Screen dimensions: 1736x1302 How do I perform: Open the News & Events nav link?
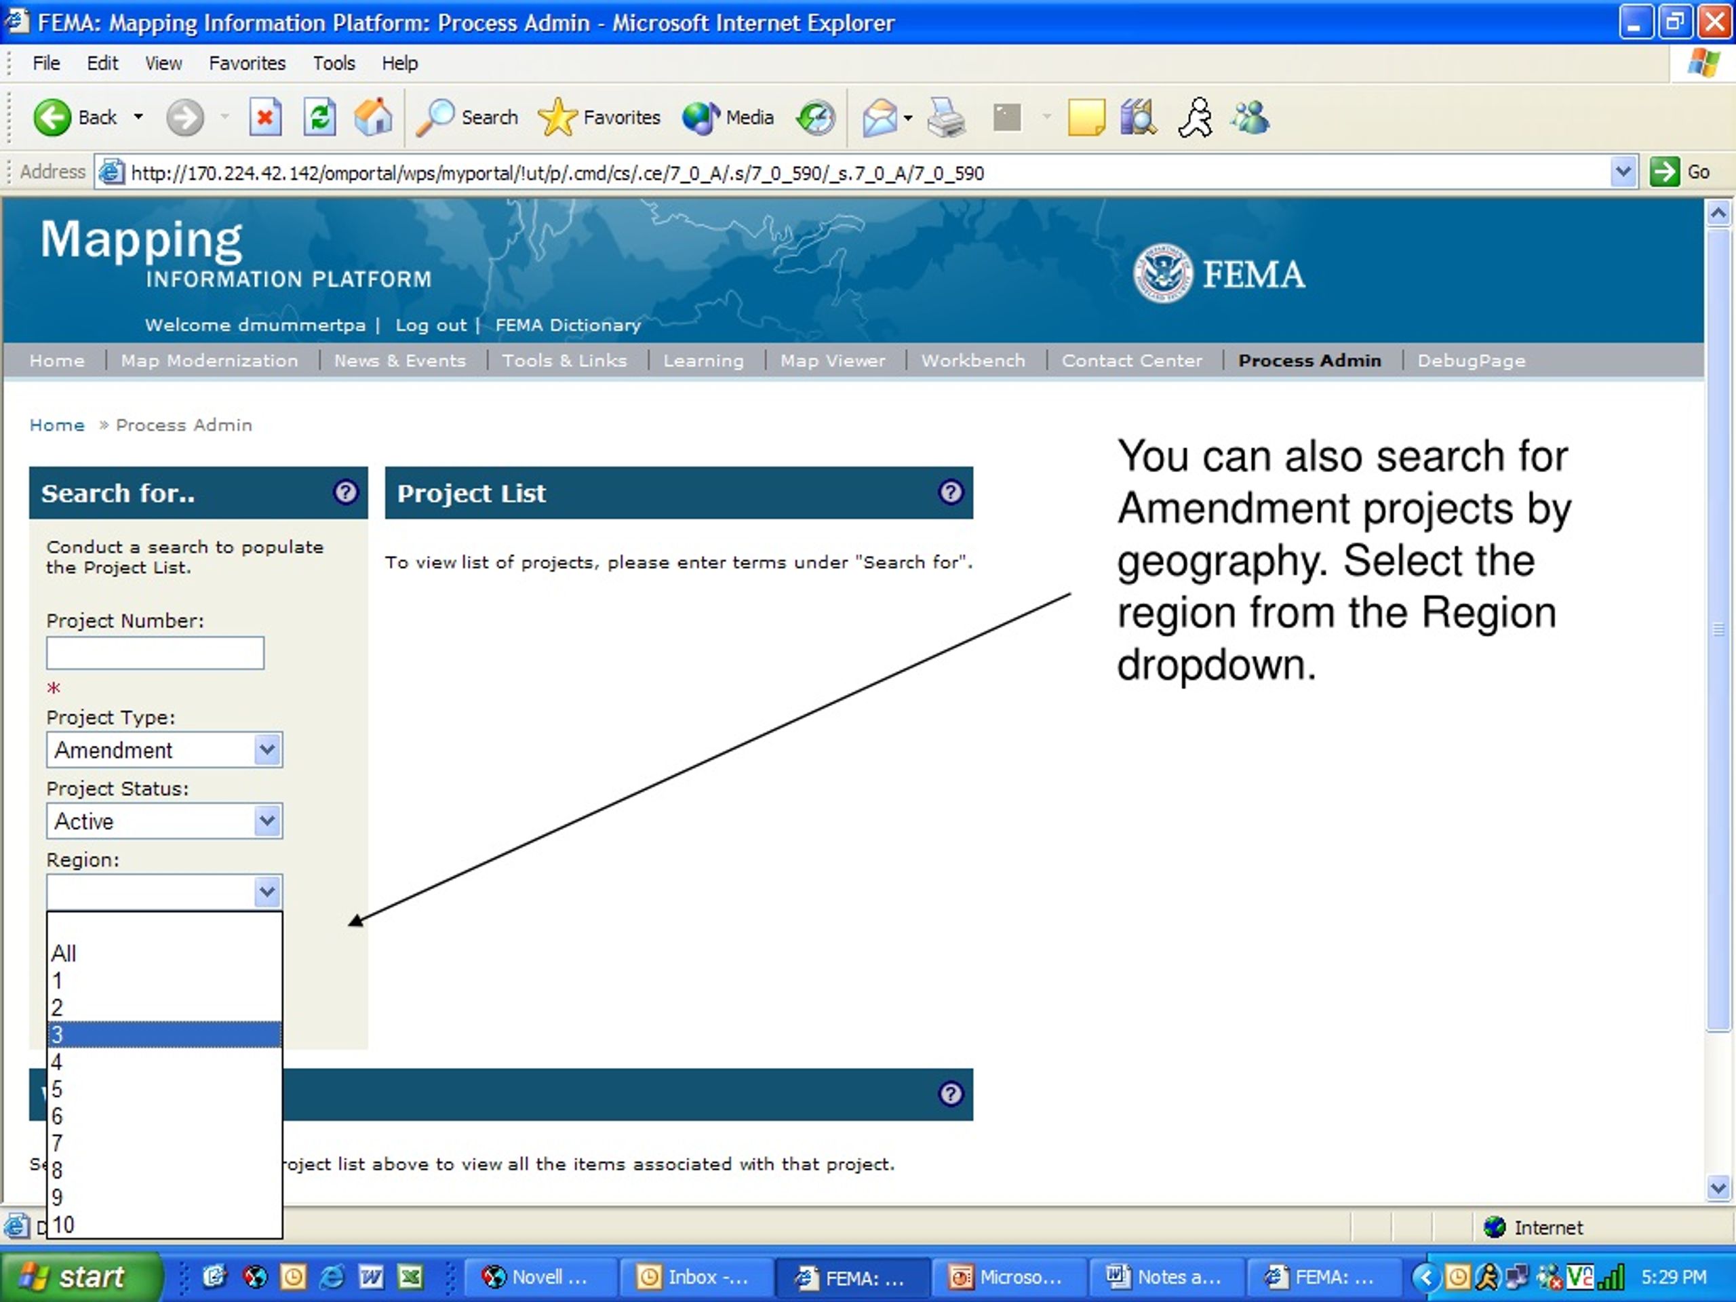(x=399, y=360)
